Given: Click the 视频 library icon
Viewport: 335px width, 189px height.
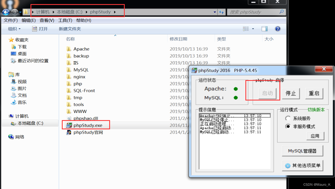Looking at the screenshot, I should [14, 81].
